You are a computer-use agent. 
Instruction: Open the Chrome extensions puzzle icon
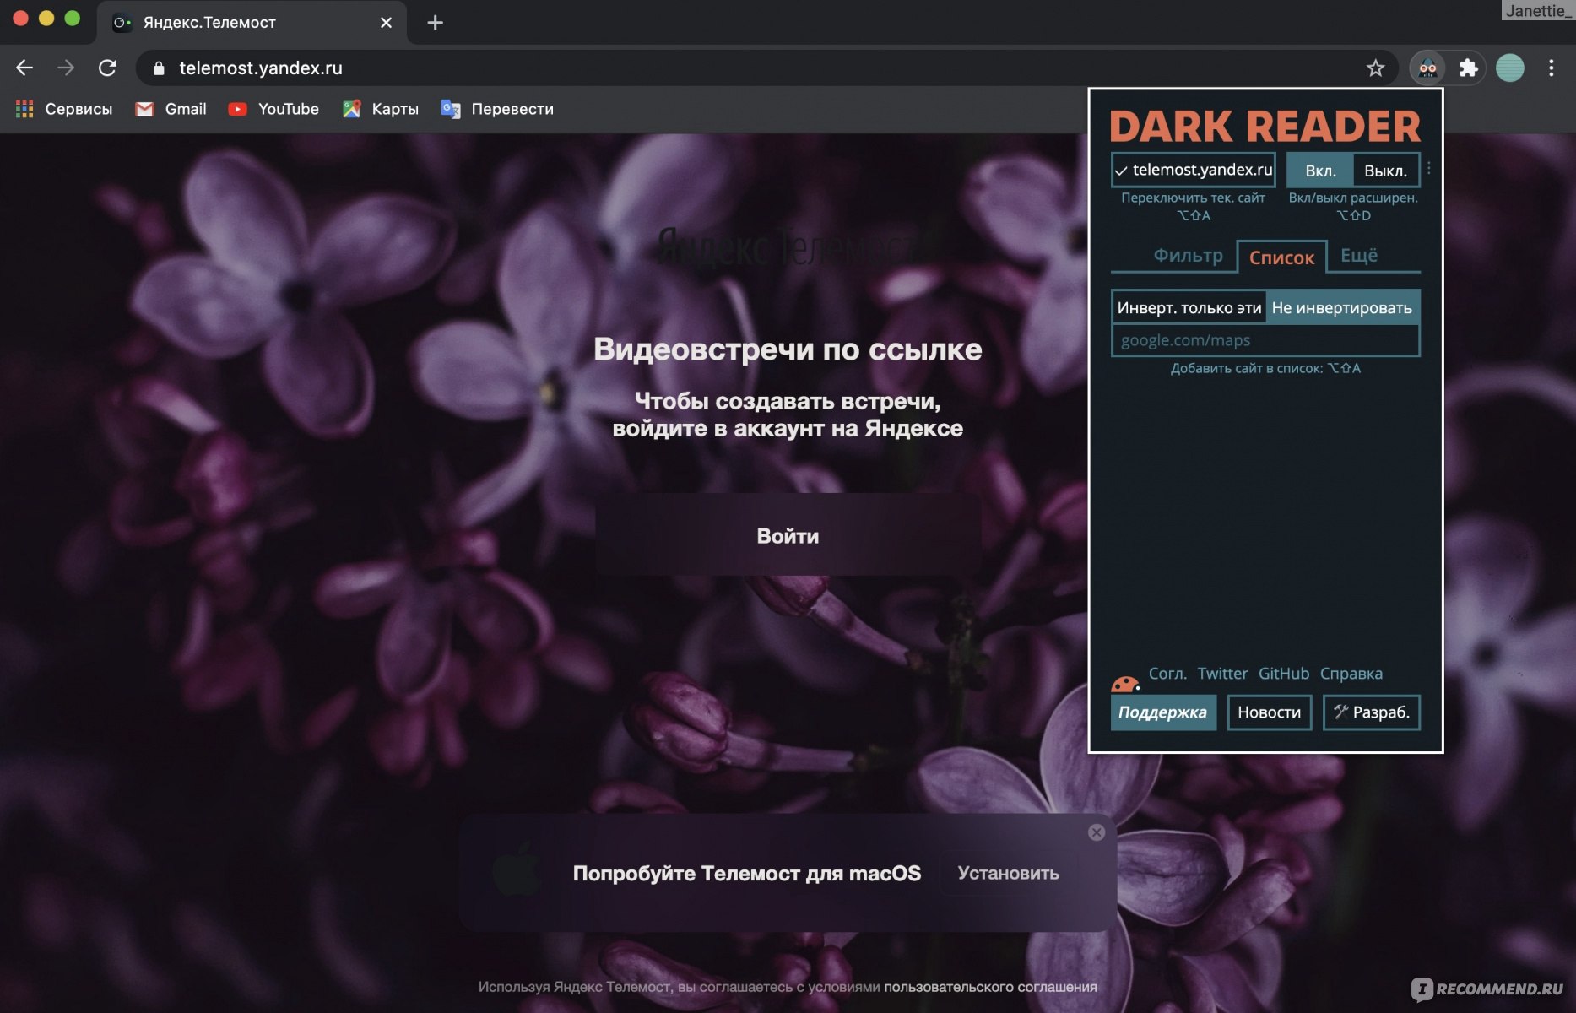click(1469, 68)
